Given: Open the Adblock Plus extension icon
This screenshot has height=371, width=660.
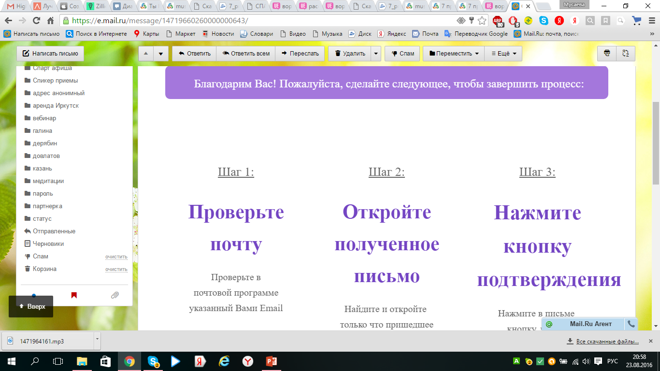Looking at the screenshot, I should [x=497, y=21].
